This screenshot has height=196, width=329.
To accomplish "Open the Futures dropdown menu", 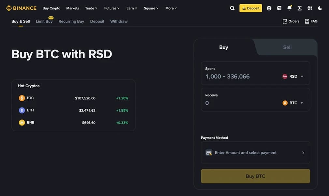I will pyautogui.click(x=111, y=8).
